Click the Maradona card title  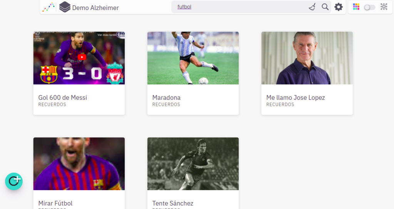[166, 97]
